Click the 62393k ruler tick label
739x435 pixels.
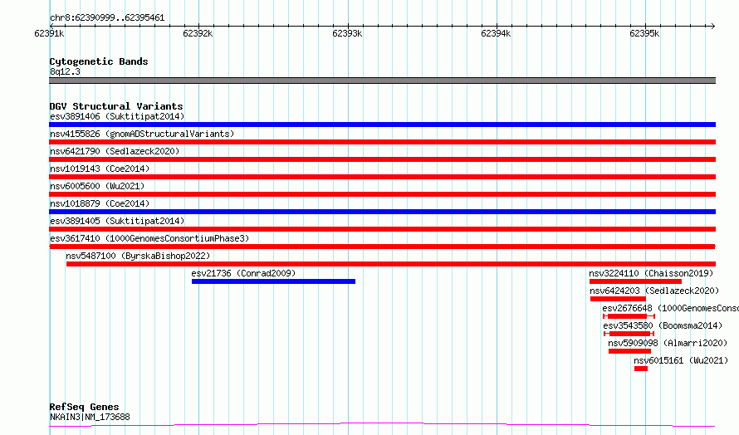pos(347,33)
